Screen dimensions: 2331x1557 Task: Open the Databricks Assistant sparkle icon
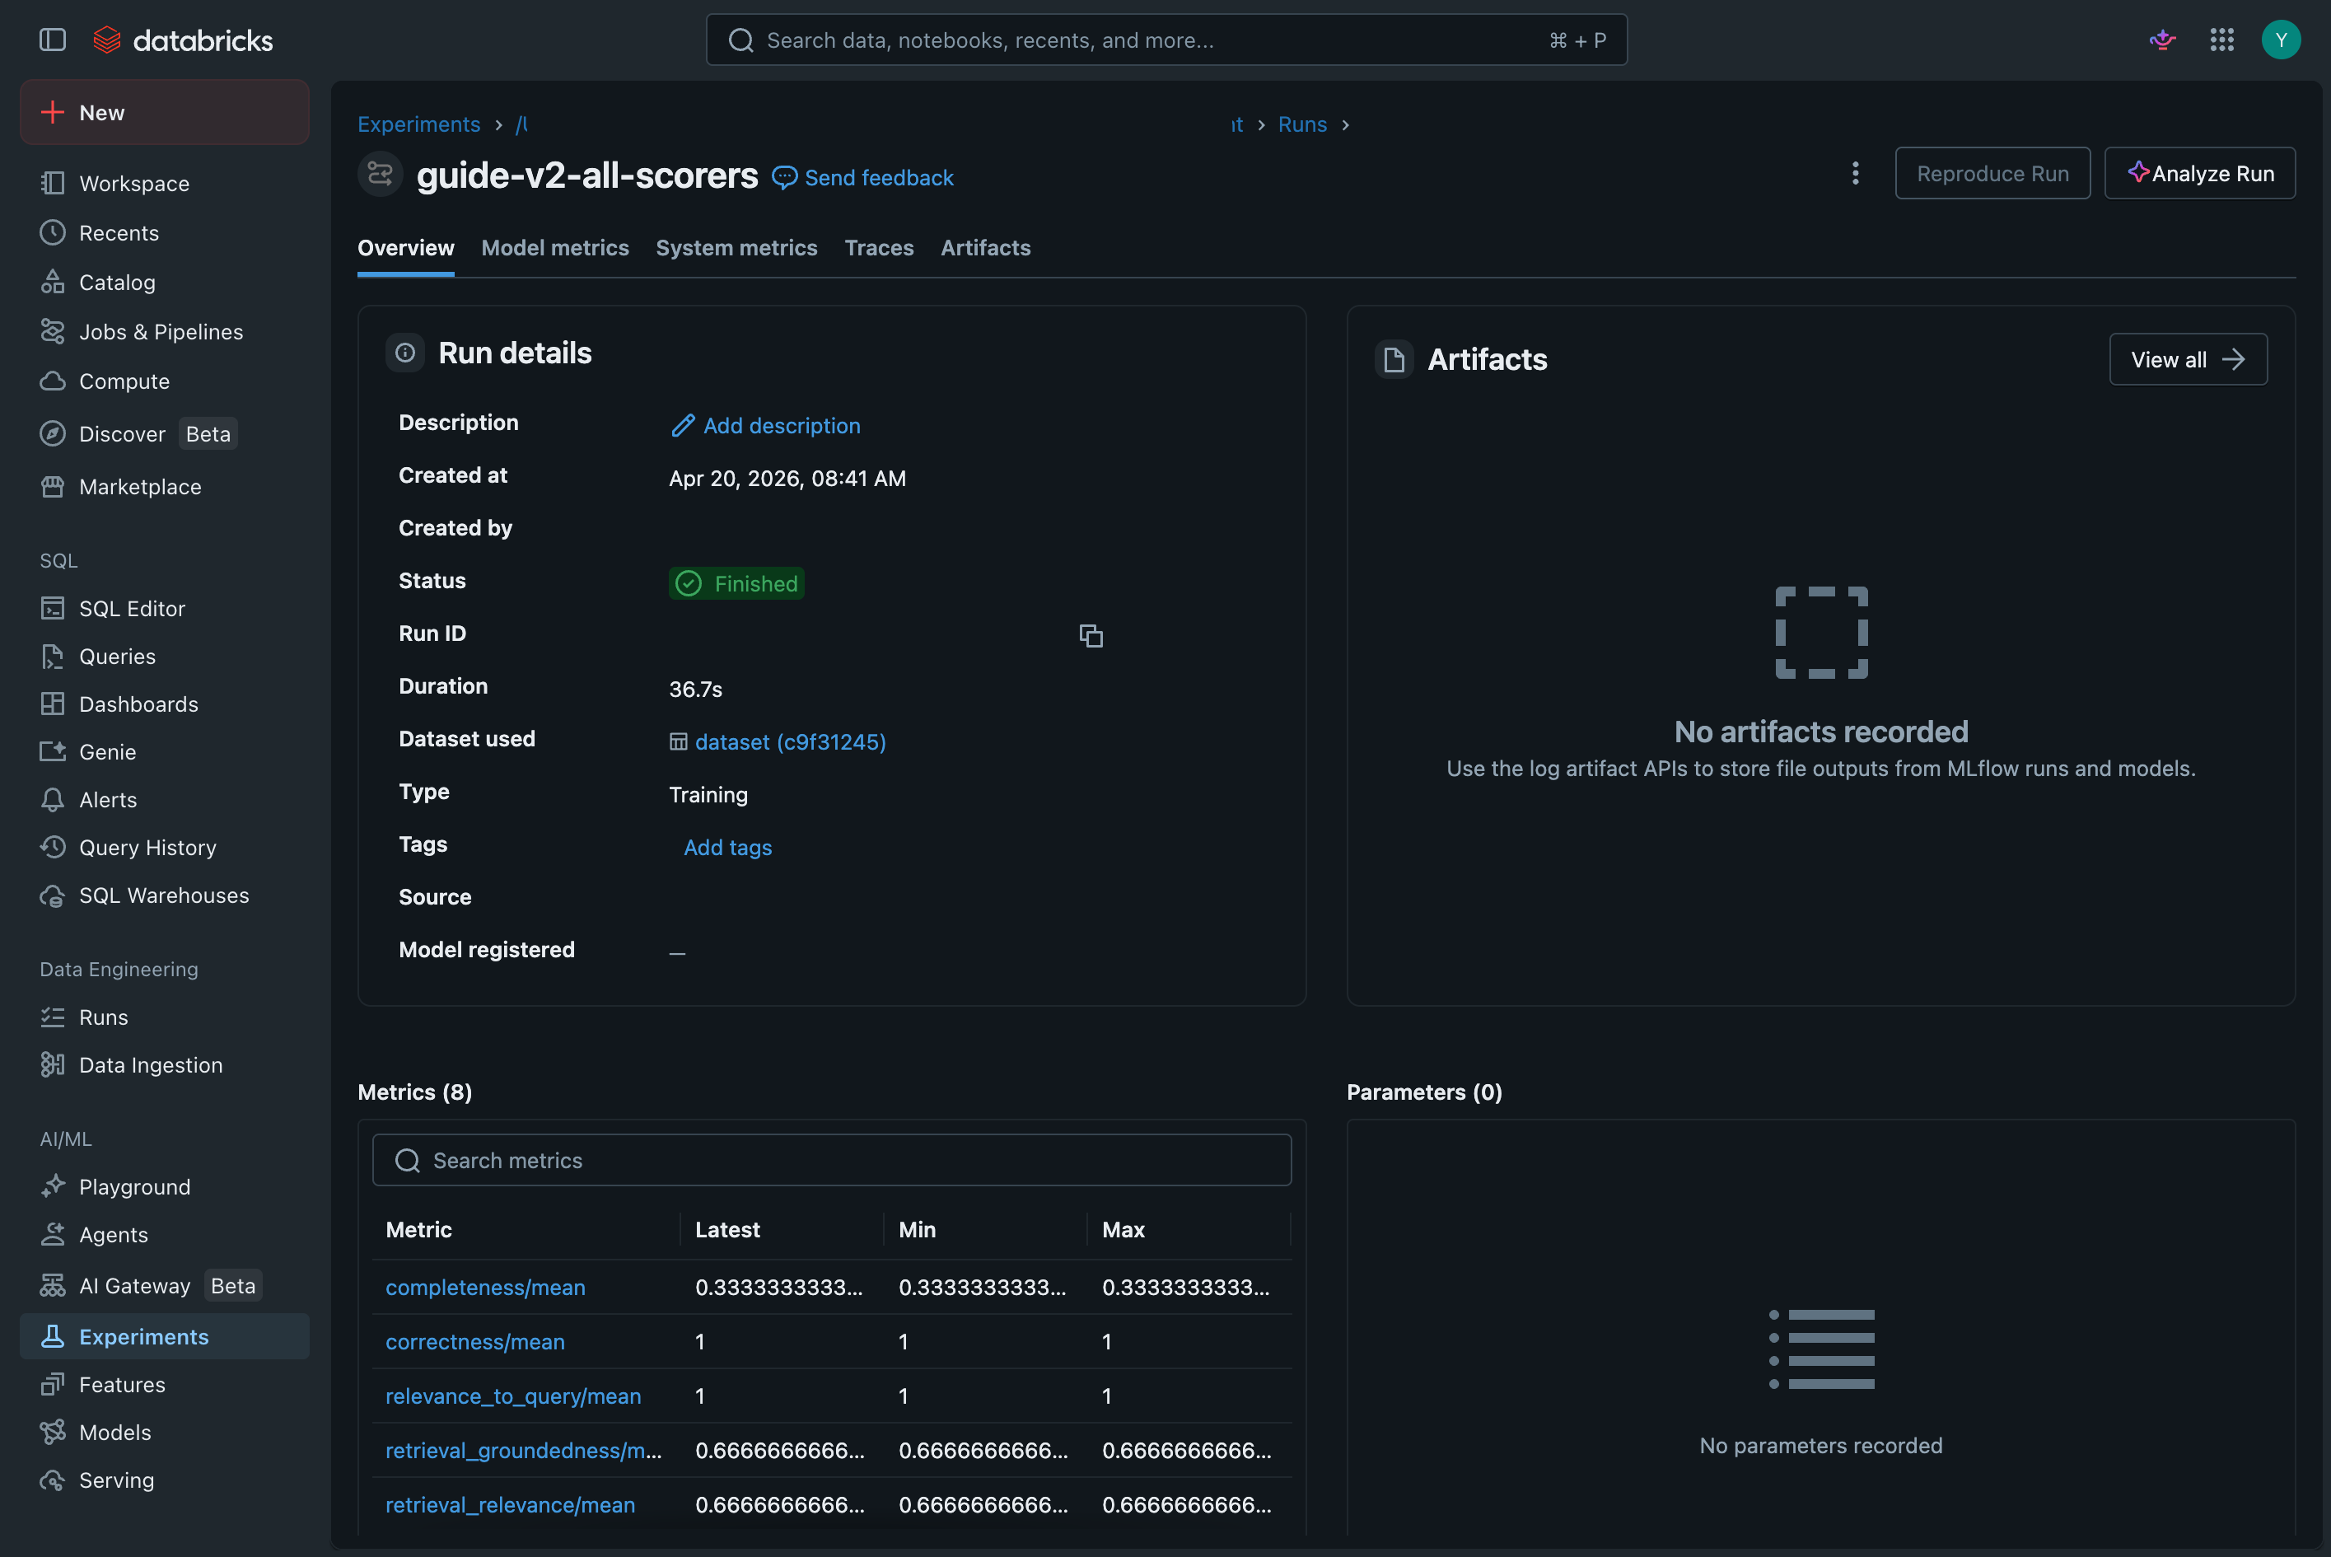point(2162,40)
